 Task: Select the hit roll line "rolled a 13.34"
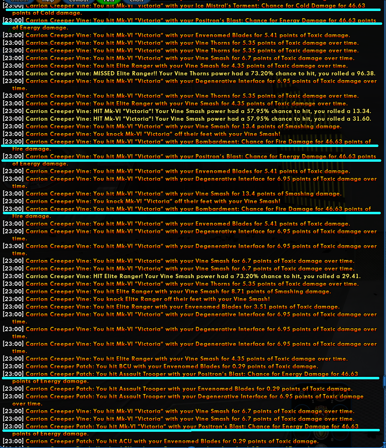187,111
